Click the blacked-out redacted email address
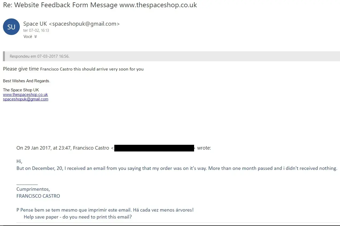This screenshot has width=340, height=226. click(x=154, y=148)
